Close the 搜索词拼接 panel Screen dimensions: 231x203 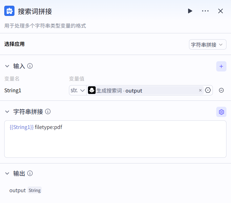pyautogui.click(x=220, y=11)
